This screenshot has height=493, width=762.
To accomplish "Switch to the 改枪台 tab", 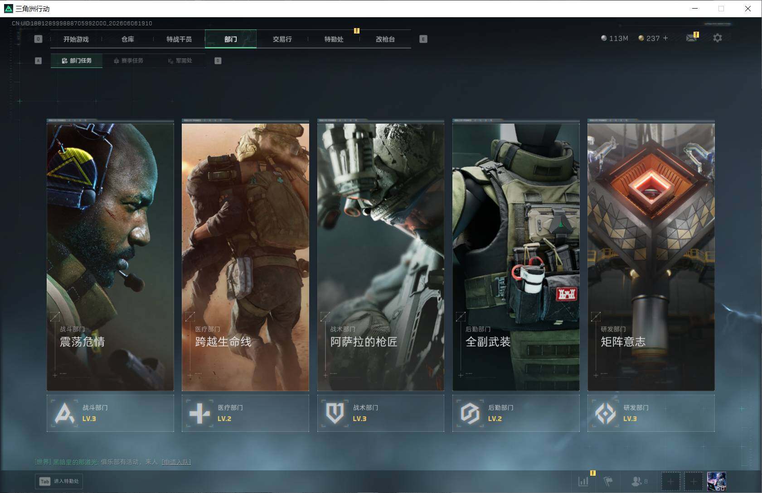I will (x=385, y=39).
